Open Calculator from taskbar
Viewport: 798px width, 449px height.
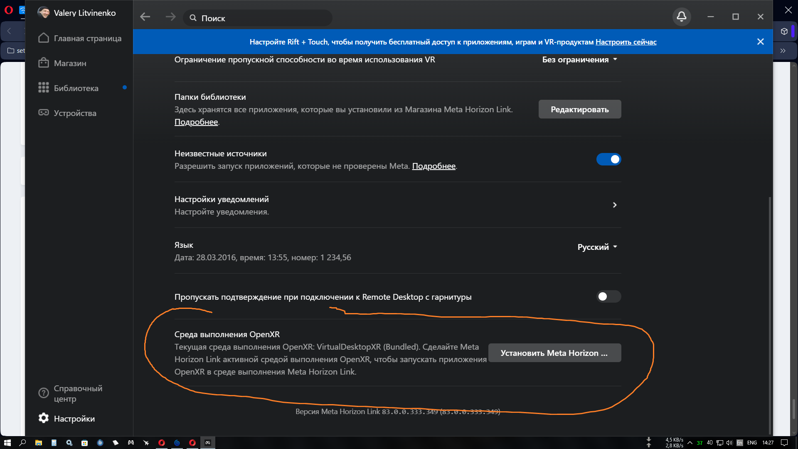[x=54, y=443]
